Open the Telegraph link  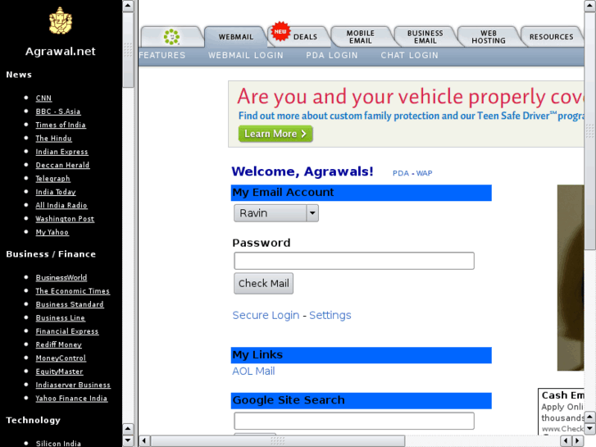coord(52,179)
